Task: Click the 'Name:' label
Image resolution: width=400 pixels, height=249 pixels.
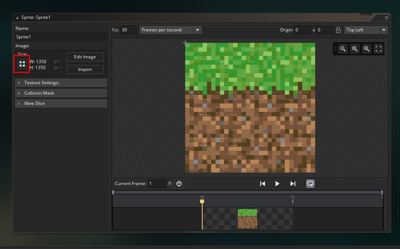Action: pyautogui.click(x=23, y=28)
